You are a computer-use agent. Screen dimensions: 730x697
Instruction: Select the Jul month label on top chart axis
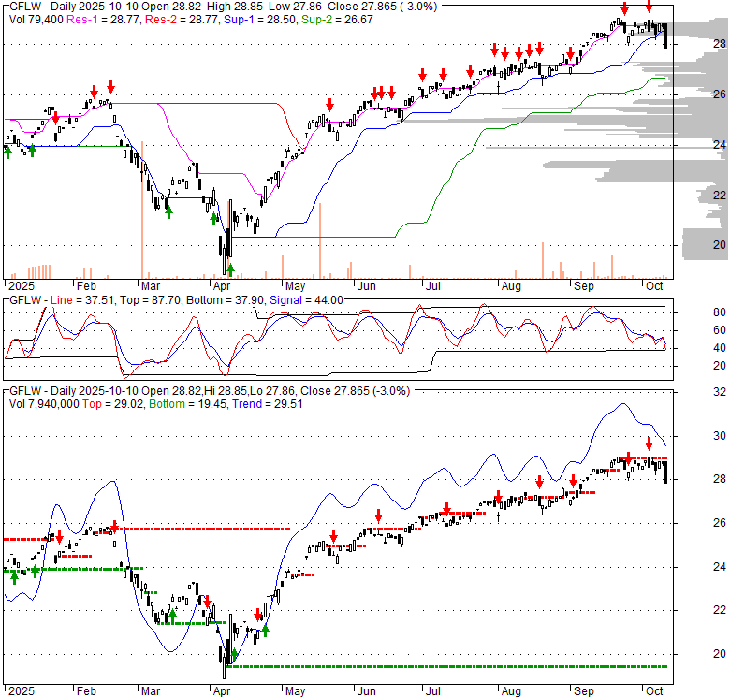coord(432,286)
